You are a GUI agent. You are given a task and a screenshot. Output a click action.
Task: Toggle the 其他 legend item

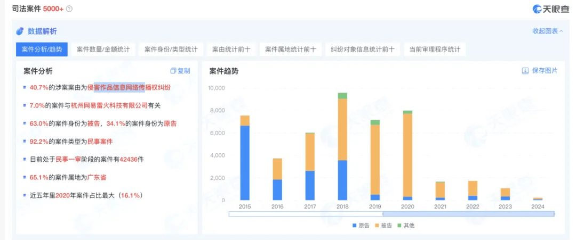coord(406,225)
